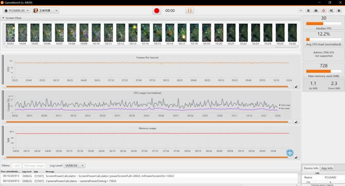The image size is (345, 186).
Task: Toggle the lock icon beside Memory chart
Action: coord(296,157)
